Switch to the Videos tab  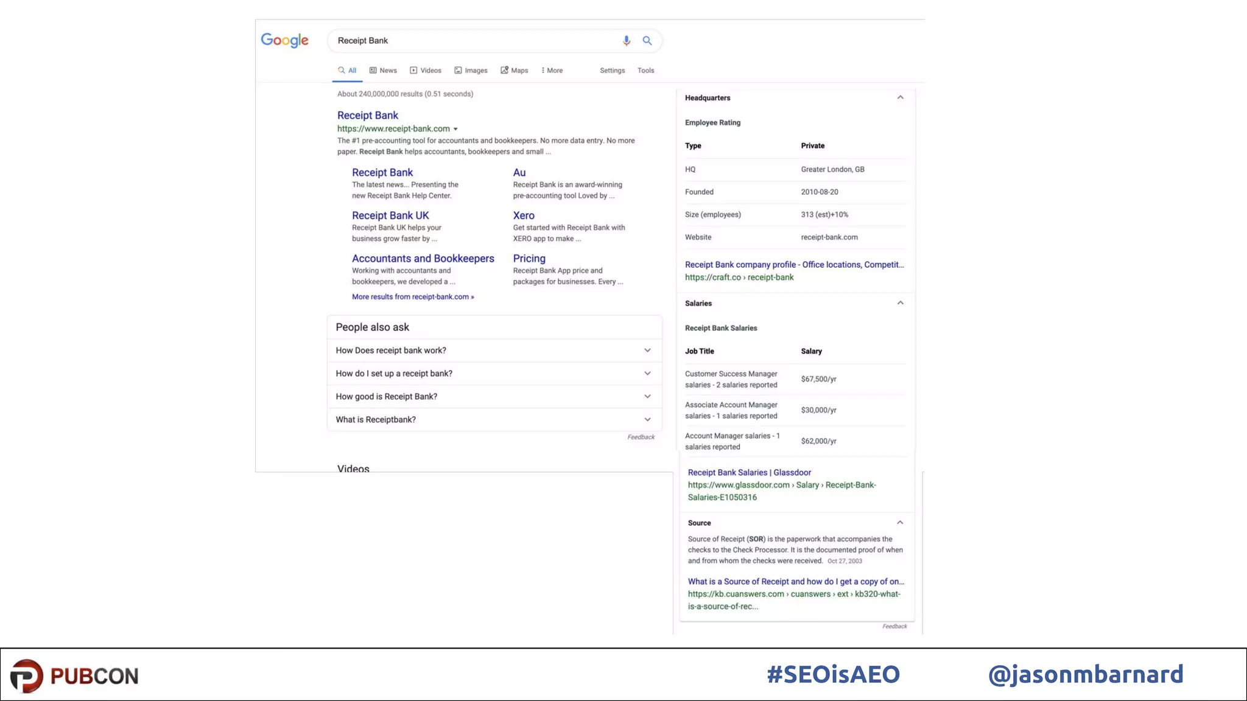point(426,71)
